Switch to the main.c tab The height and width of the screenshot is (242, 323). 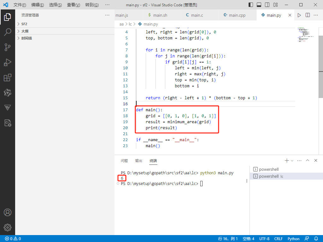pos(200,15)
